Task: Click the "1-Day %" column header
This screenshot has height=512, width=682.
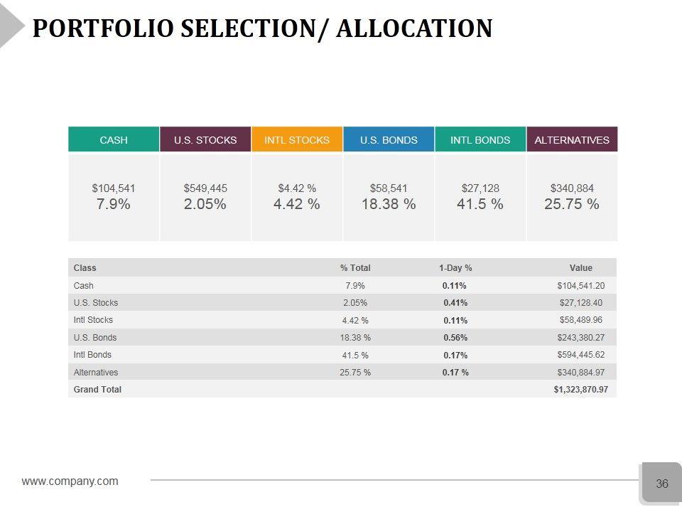Action: click(x=455, y=268)
